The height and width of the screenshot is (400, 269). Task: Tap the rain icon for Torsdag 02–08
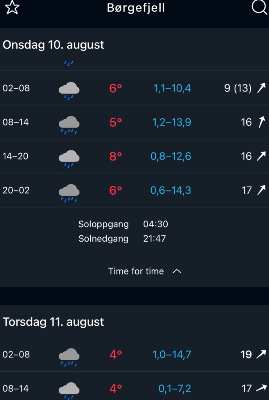click(69, 357)
